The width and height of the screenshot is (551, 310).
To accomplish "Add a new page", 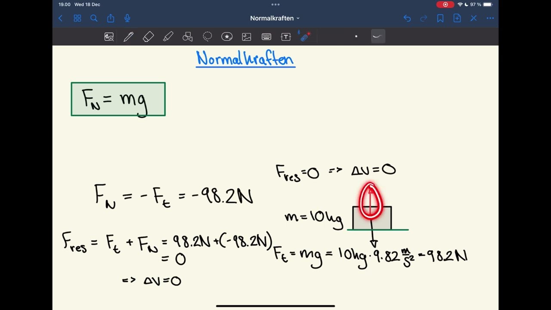I will pyautogui.click(x=457, y=18).
